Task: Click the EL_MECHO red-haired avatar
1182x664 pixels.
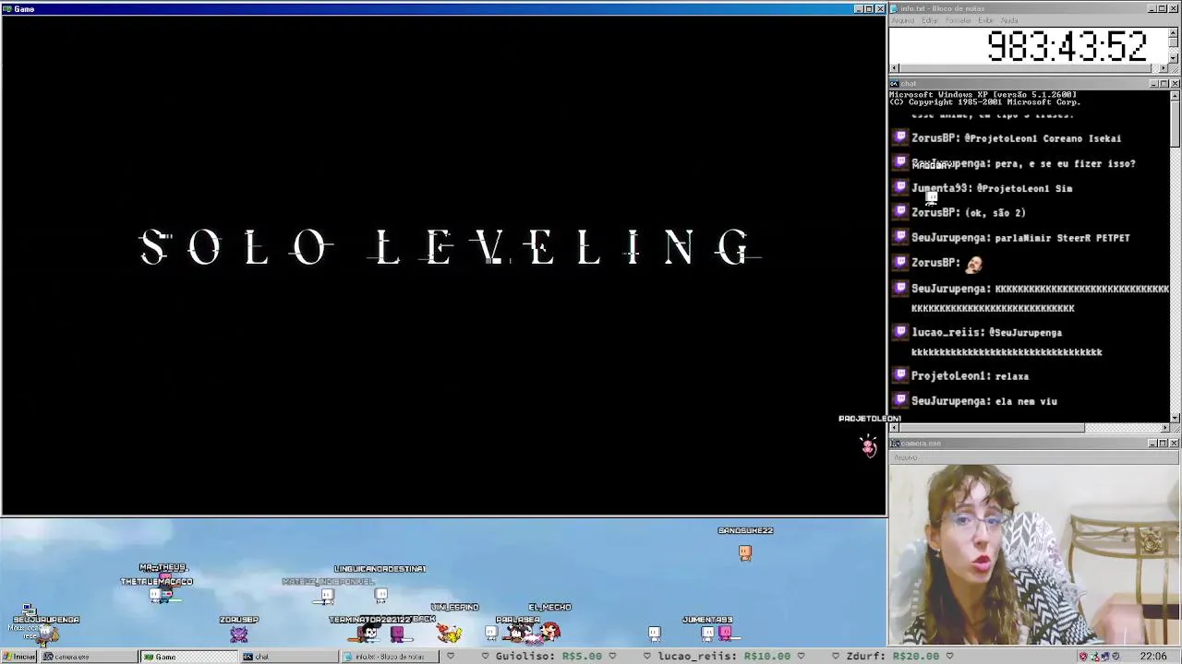Action: pos(550,632)
